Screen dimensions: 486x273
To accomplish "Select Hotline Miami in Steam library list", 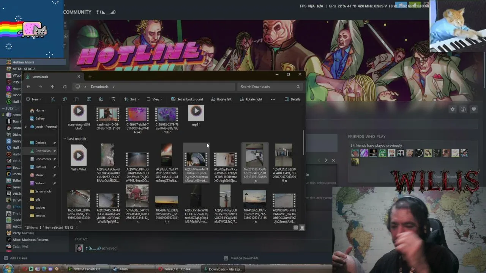I will [33, 62].
